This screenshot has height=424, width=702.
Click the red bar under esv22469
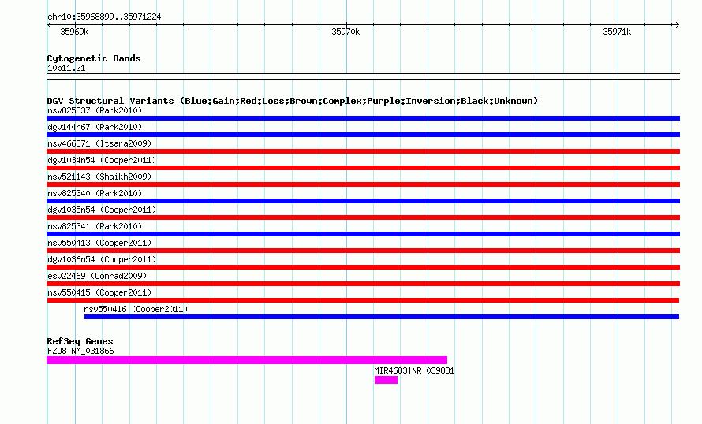[x=363, y=284]
